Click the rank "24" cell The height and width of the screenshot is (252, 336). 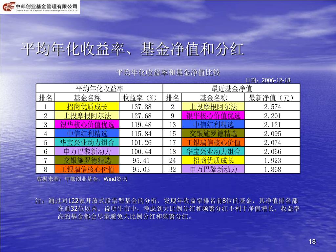click(173, 160)
